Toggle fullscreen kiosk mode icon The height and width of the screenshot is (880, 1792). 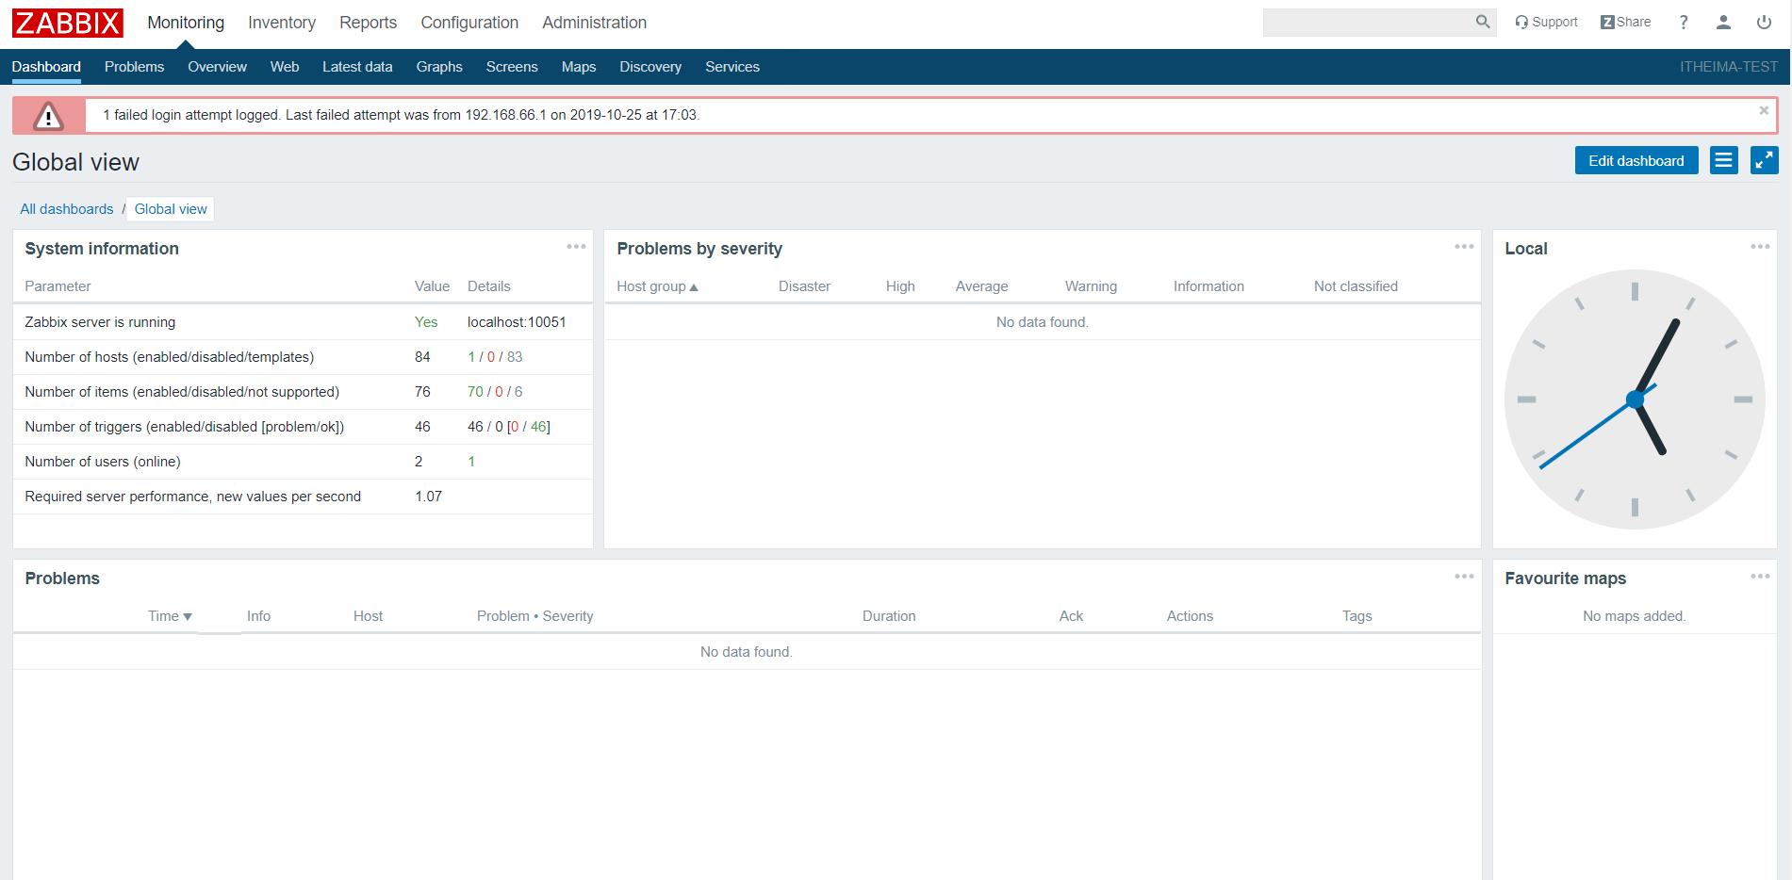(1764, 160)
